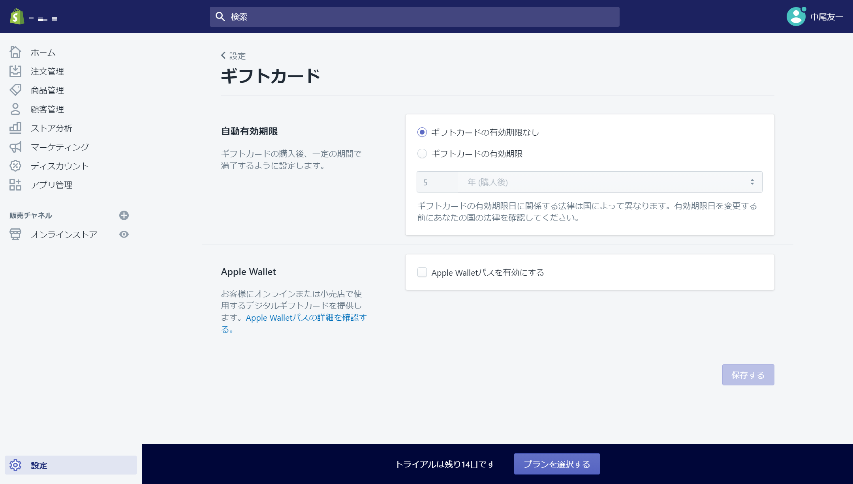This screenshot has width=853, height=484.
Task: Click the ディスカウント badge icon
Action: click(15, 166)
